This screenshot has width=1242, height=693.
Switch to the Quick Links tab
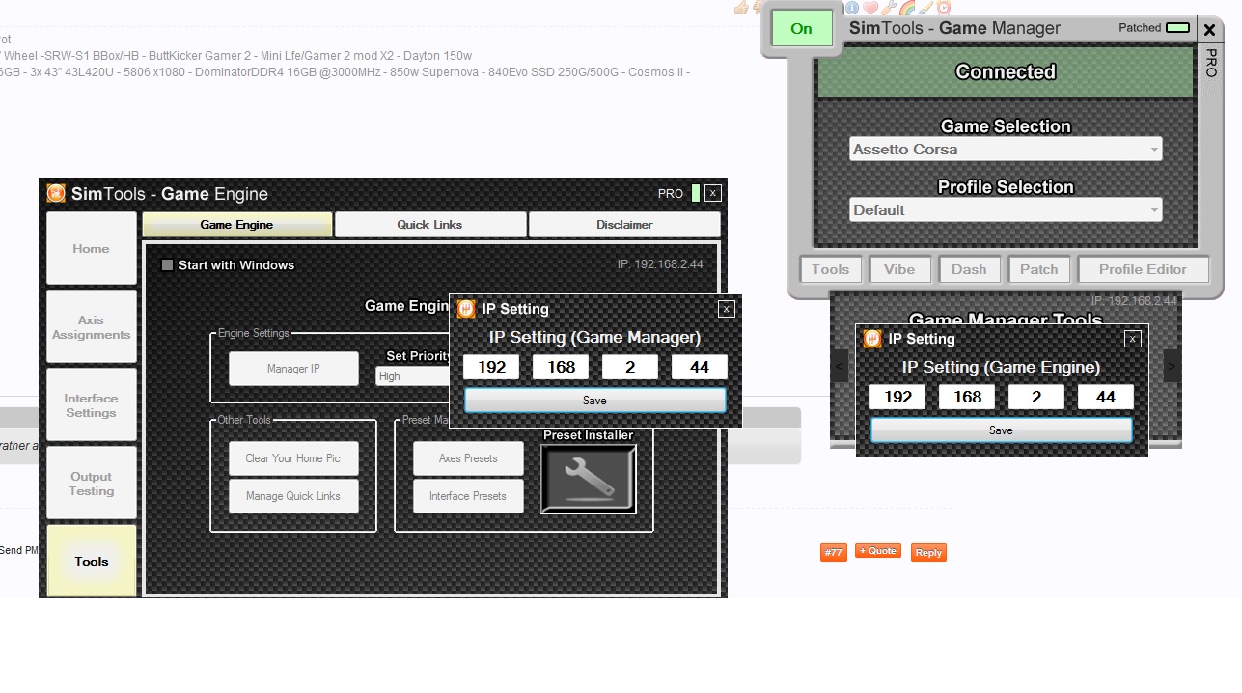[429, 225]
